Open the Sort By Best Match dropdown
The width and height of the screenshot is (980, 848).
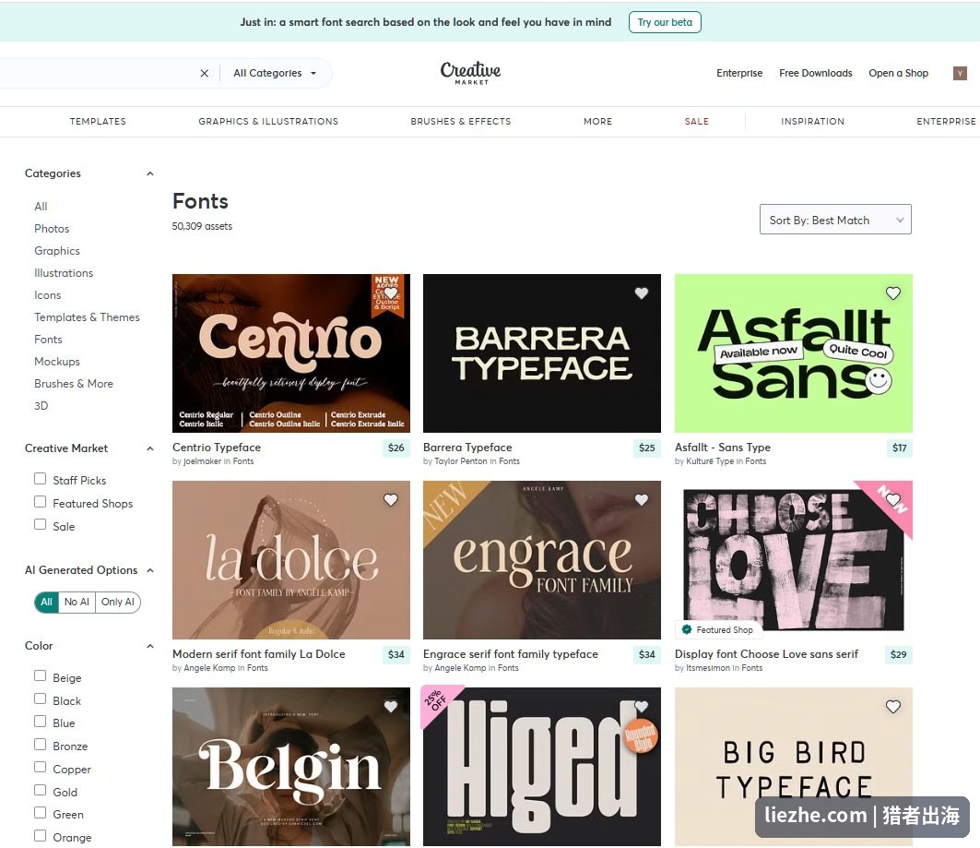pyautogui.click(x=835, y=220)
